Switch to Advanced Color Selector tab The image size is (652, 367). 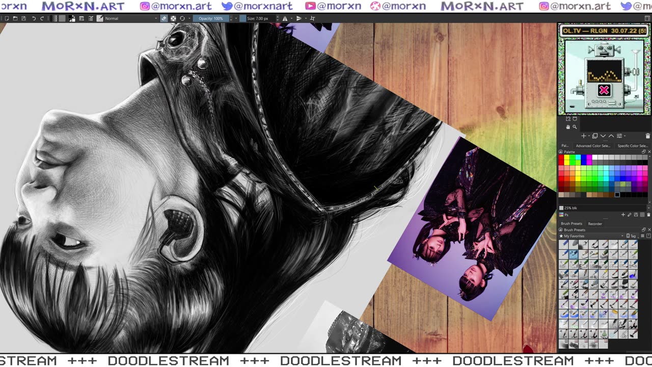click(593, 146)
